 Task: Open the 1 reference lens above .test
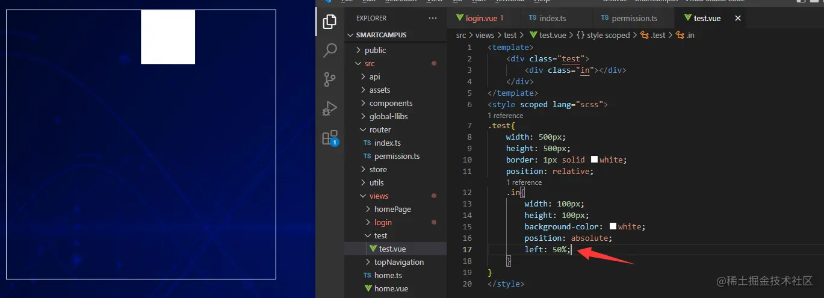(506, 116)
